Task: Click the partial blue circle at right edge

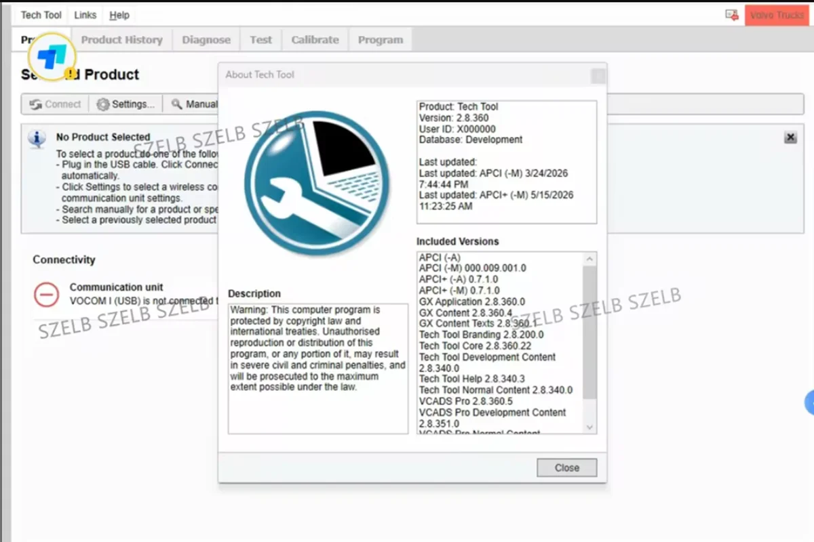Action: [809, 402]
